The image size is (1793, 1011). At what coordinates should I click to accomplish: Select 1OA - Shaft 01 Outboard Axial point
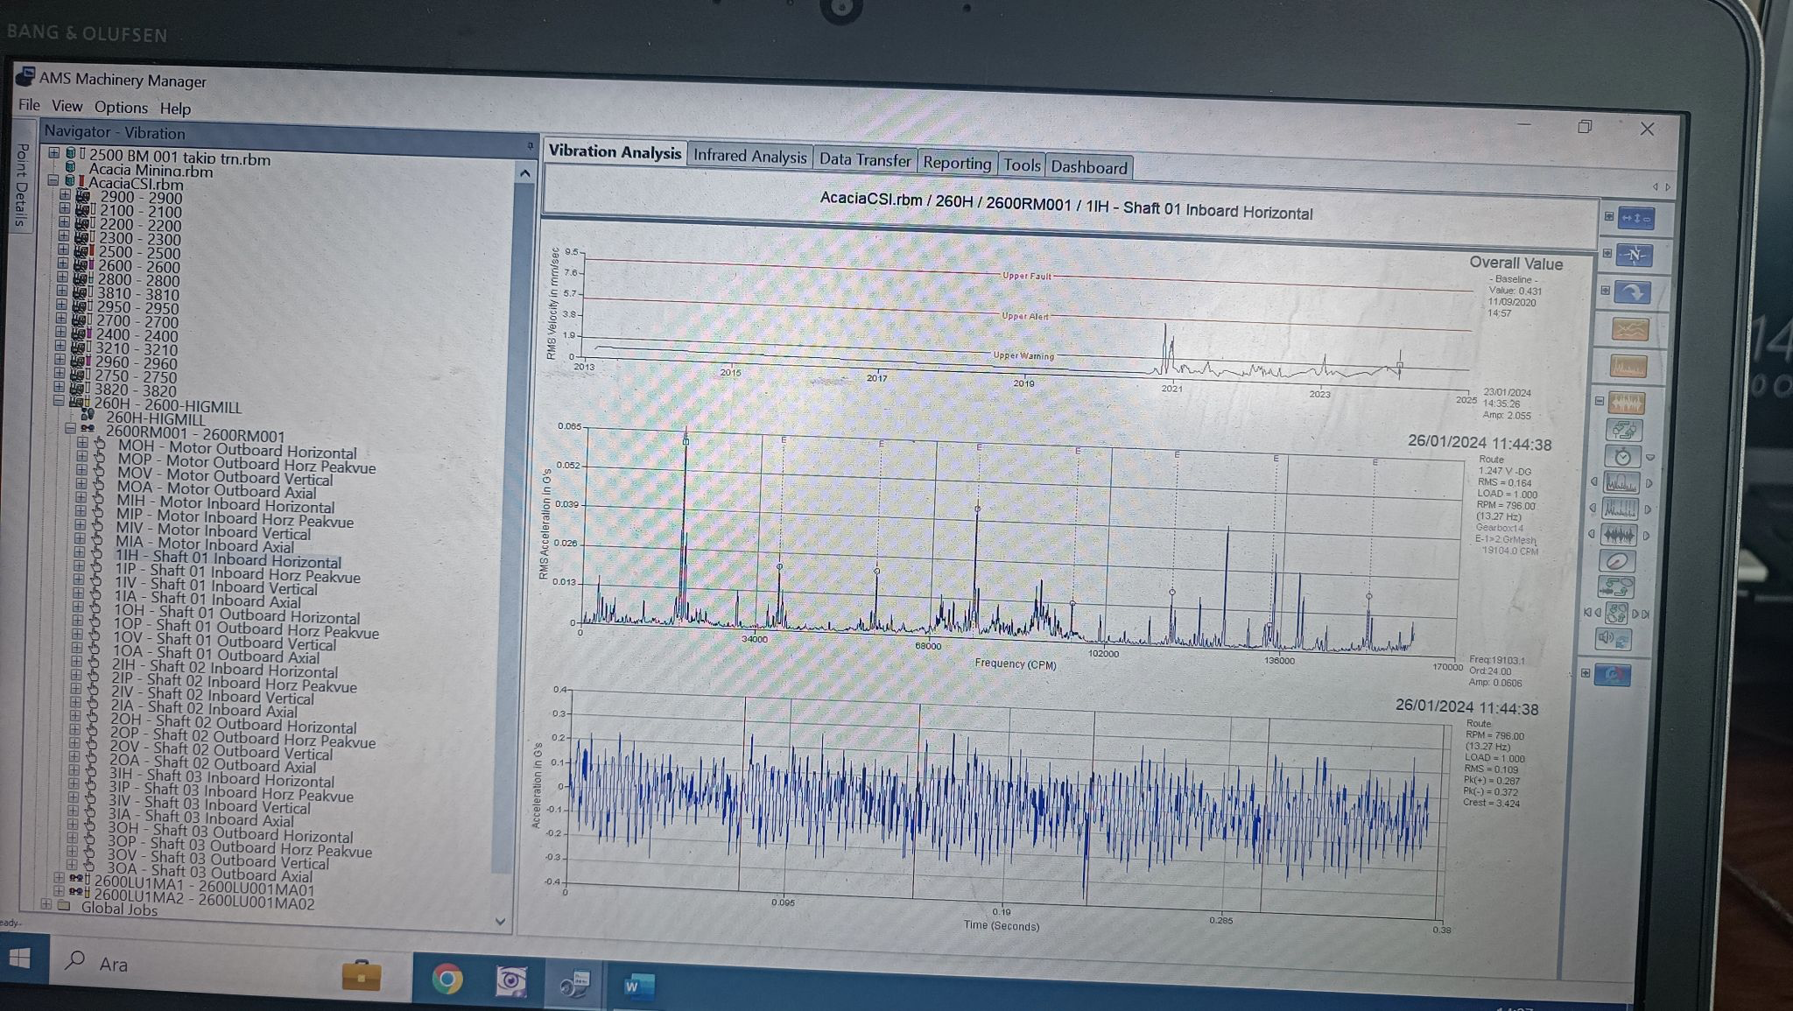216,653
